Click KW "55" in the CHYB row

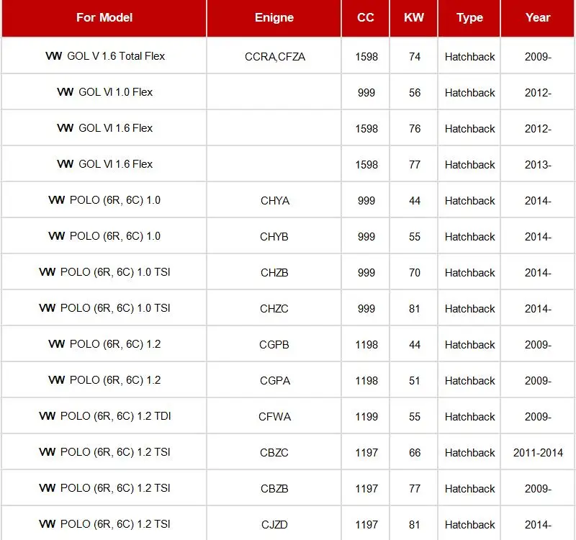415,237
